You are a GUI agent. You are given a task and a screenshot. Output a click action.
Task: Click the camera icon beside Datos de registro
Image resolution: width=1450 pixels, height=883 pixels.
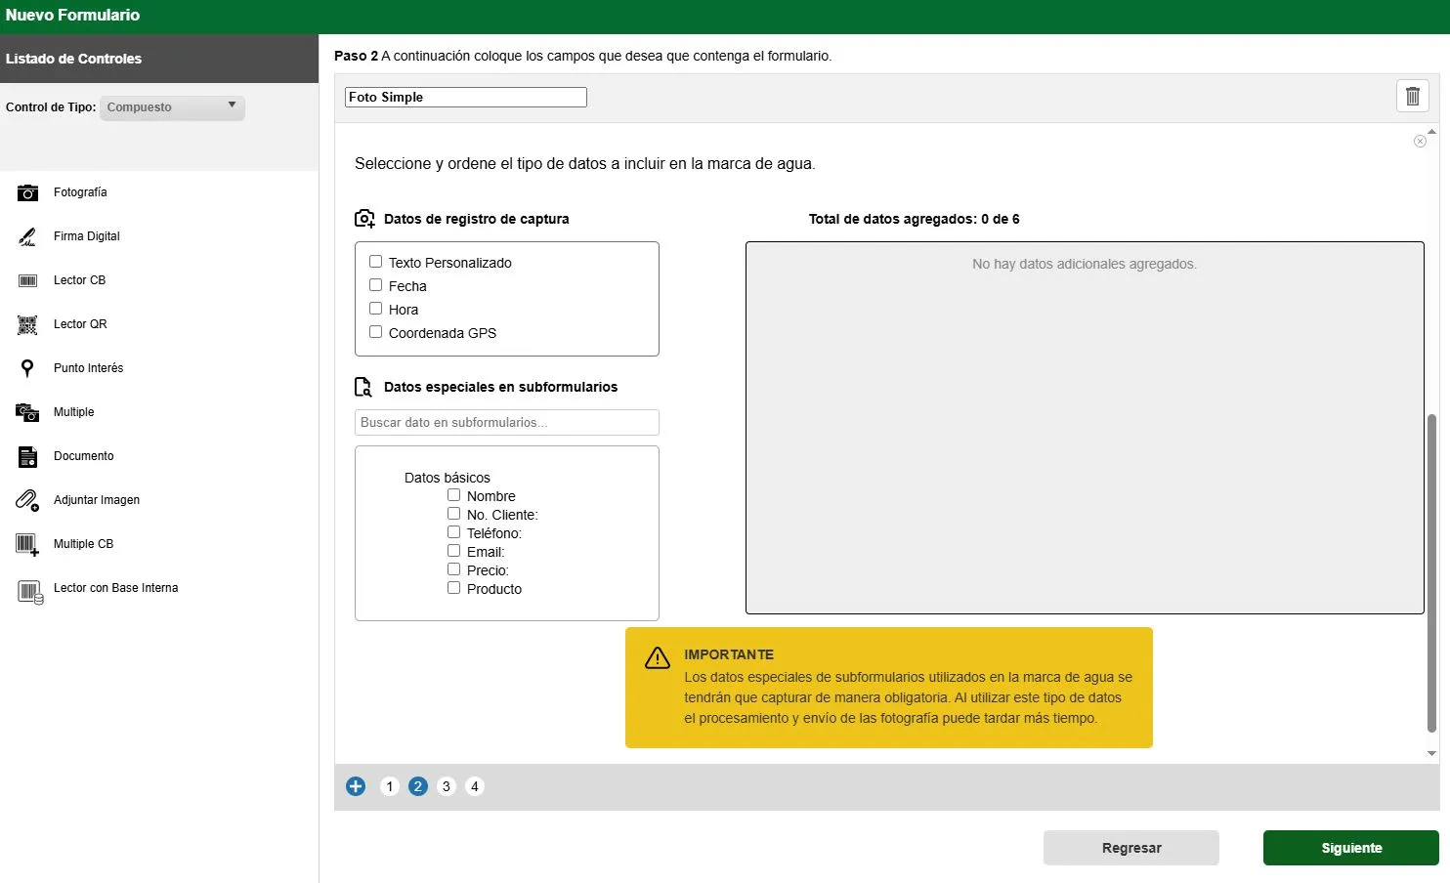click(364, 219)
